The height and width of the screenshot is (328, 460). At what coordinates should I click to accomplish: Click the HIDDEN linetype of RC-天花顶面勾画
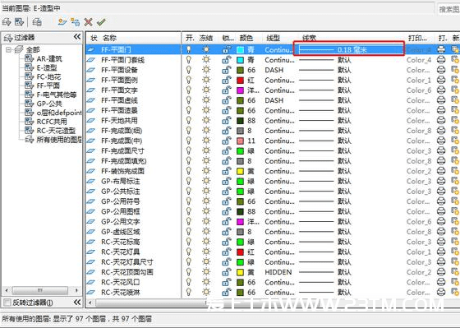[x=278, y=272]
